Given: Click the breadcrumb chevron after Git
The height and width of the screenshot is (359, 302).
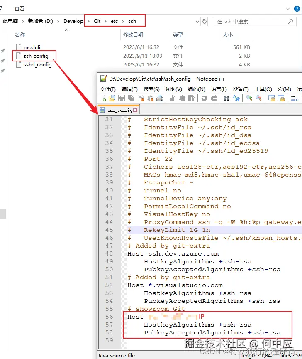Looking at the screenshot, I should point(105,21).
